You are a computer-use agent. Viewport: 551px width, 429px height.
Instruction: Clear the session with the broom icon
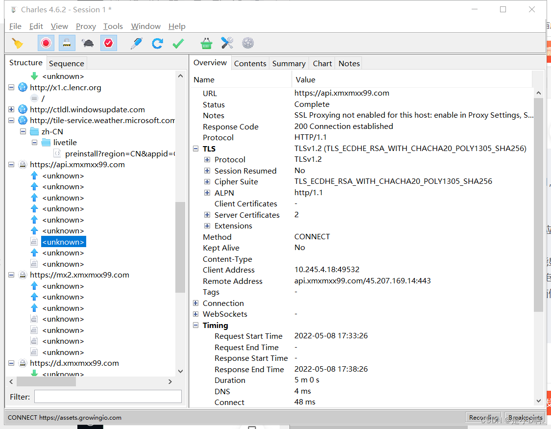pos(17,43)
